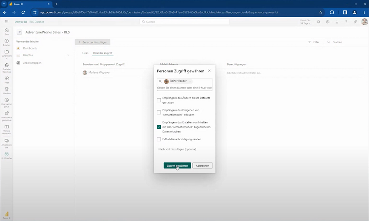Toggle the browser side panel icon

pos(345,12)
